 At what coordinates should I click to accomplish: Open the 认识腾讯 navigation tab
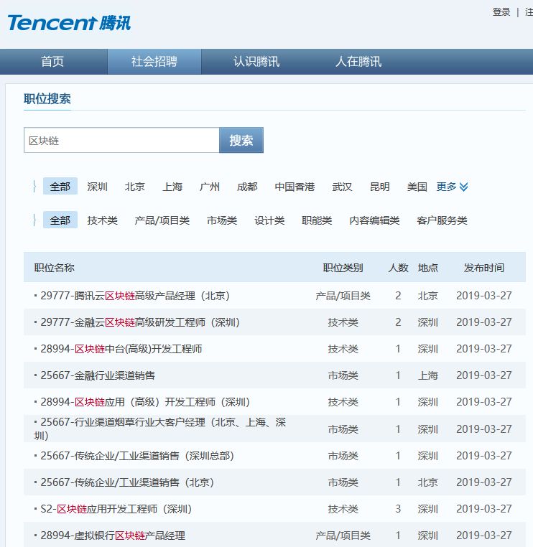(256, 62)
